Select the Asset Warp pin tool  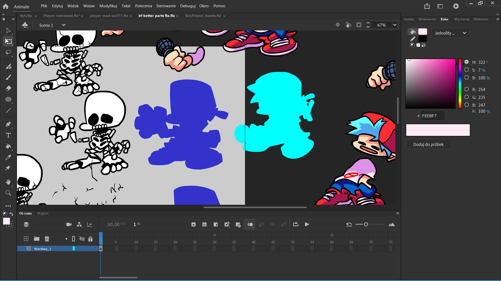click(8, 168)
